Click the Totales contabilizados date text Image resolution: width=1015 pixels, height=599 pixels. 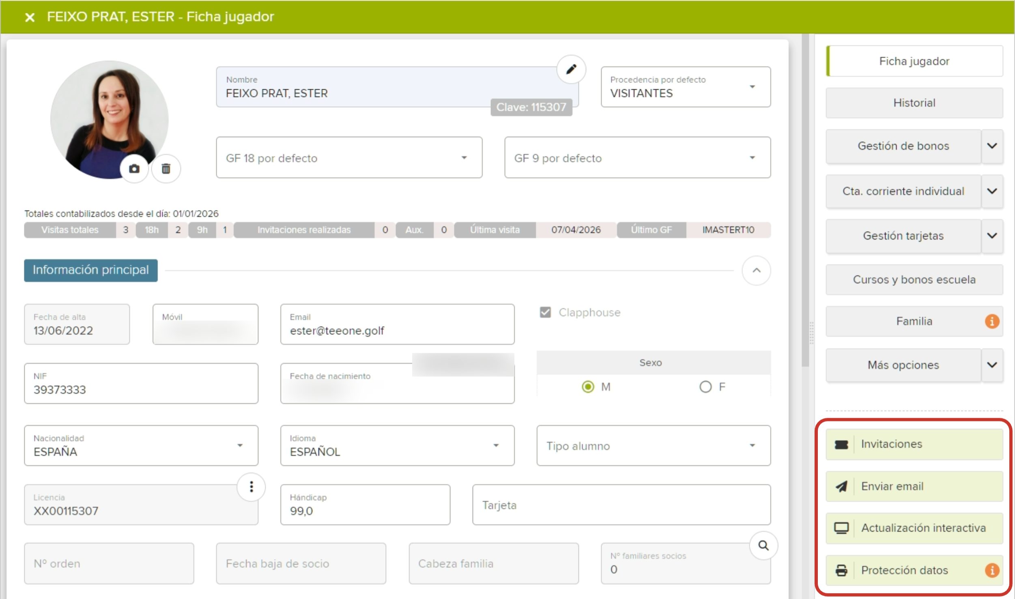tap(121, 214)
